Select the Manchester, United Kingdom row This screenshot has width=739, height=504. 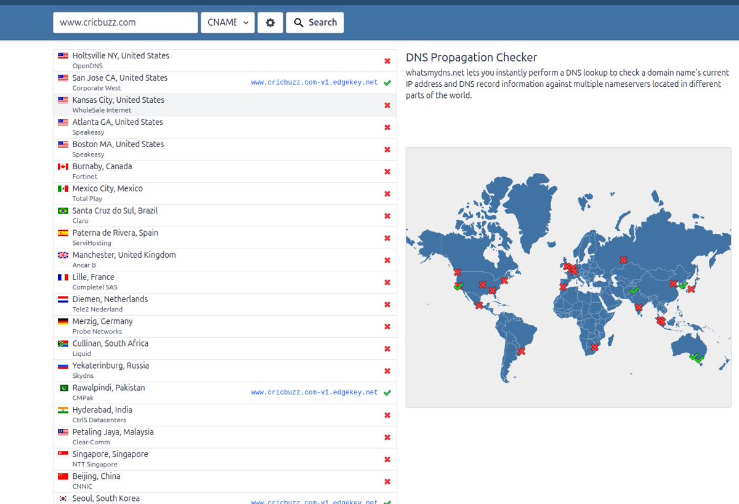(225, 260)
